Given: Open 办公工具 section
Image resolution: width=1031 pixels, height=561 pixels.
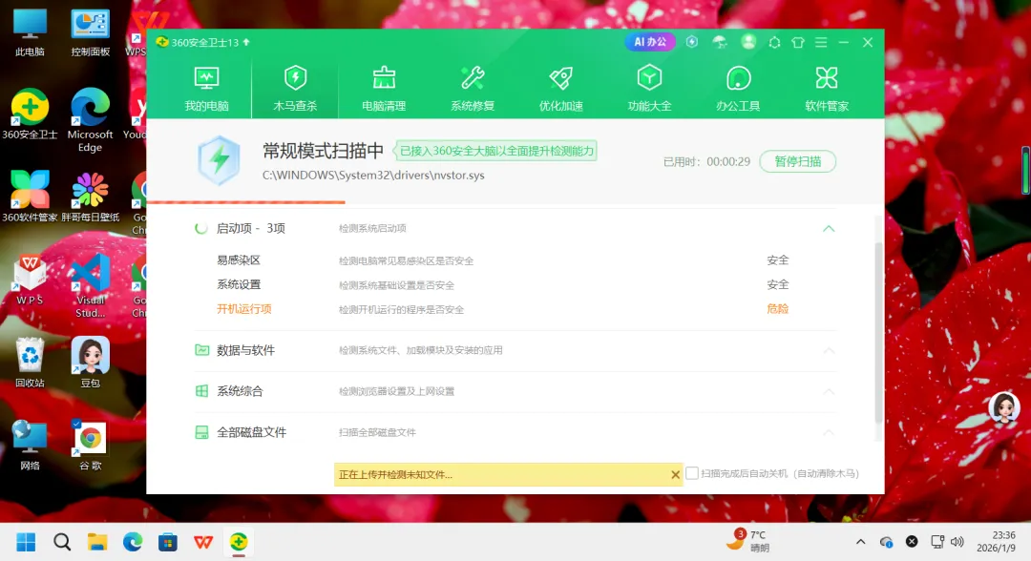Looking at the screenshot, I should pyautogui.click(x=738, y=89).
